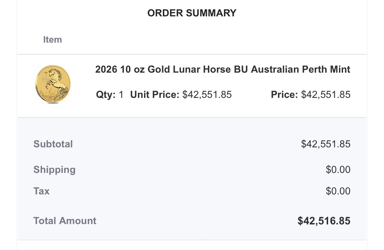Click the ORDER SUMMARY heading
Viewport: 384px width, 250px height.
point(192,13)
